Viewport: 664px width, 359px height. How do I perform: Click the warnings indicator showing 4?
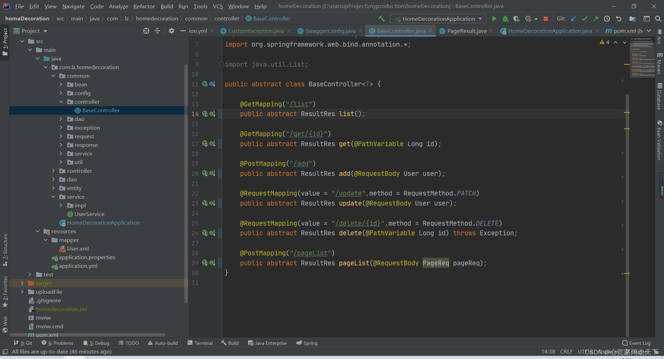click(x=605, y=42)
